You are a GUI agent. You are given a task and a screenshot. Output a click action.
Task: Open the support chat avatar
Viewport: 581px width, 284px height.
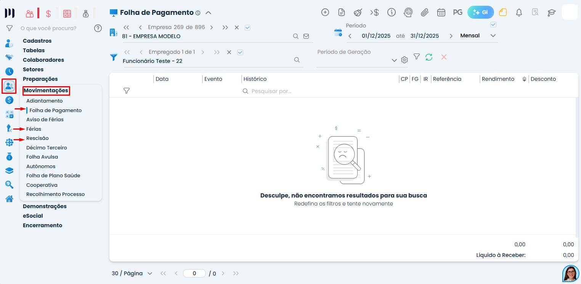coord(571,273)
